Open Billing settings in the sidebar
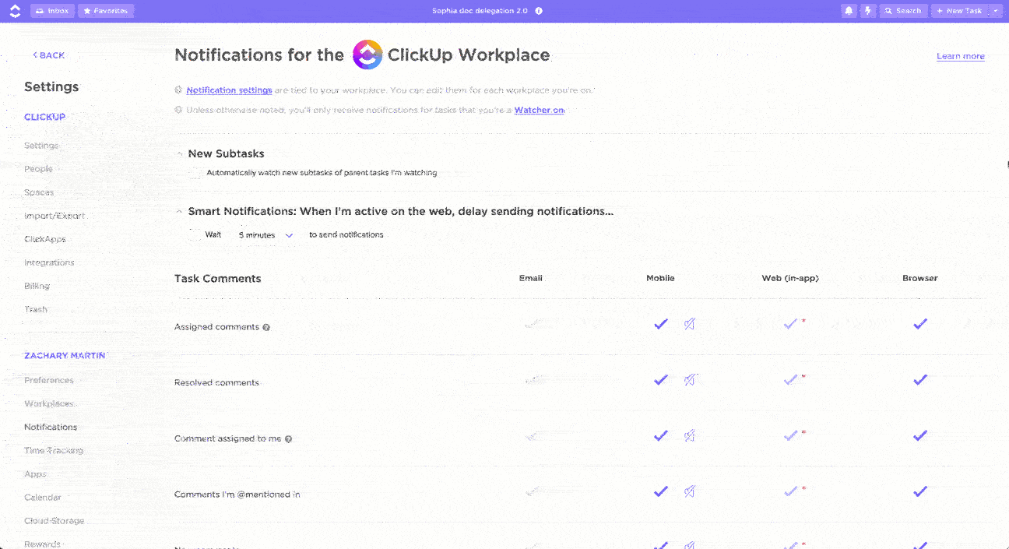This screenshot has width=1009, height=549. 35,286
